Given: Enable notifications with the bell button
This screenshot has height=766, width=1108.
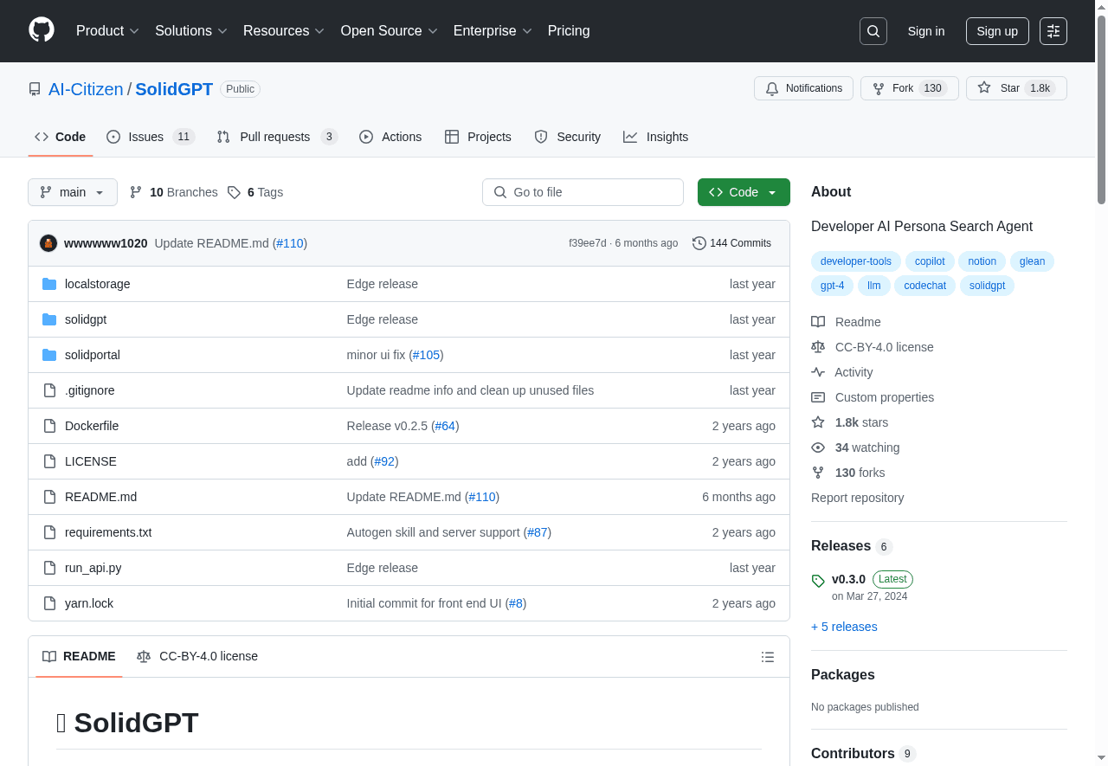Looking at the screenshot, I should point(803,88).
